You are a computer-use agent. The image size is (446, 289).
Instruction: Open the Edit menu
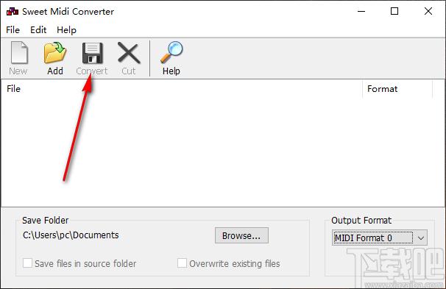click(38, 30)
